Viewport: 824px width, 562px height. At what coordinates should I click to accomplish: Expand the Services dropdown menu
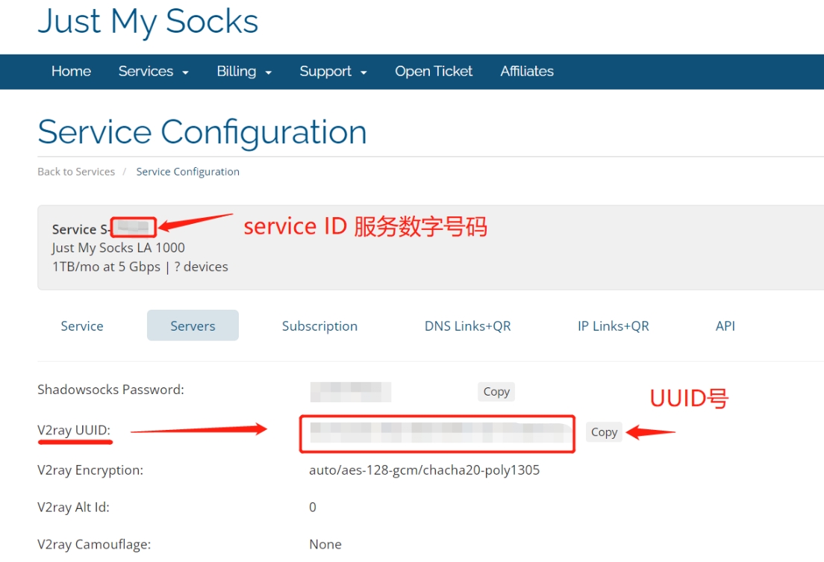pos(154,71)
